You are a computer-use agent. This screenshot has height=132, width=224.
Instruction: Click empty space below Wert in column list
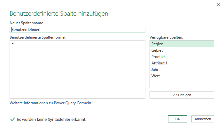pyautogui.click(x=182, y=84)
